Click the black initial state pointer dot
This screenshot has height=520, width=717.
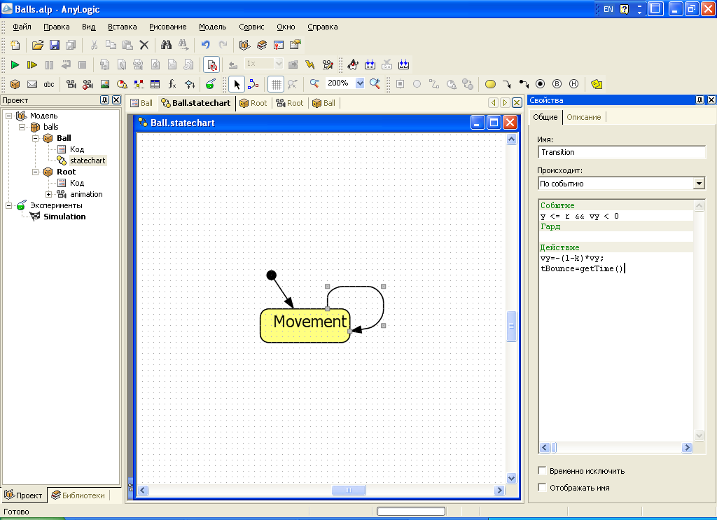271,275
